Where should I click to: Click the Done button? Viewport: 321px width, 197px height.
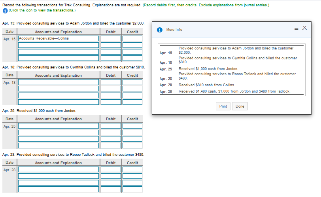tap(240, 106)
